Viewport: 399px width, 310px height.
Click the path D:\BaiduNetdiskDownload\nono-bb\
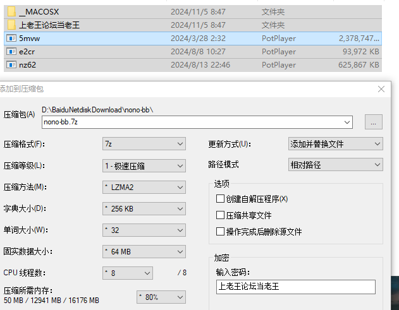[x=97, y=110]
